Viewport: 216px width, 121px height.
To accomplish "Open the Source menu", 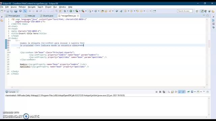I will click(x=13, y=7).
